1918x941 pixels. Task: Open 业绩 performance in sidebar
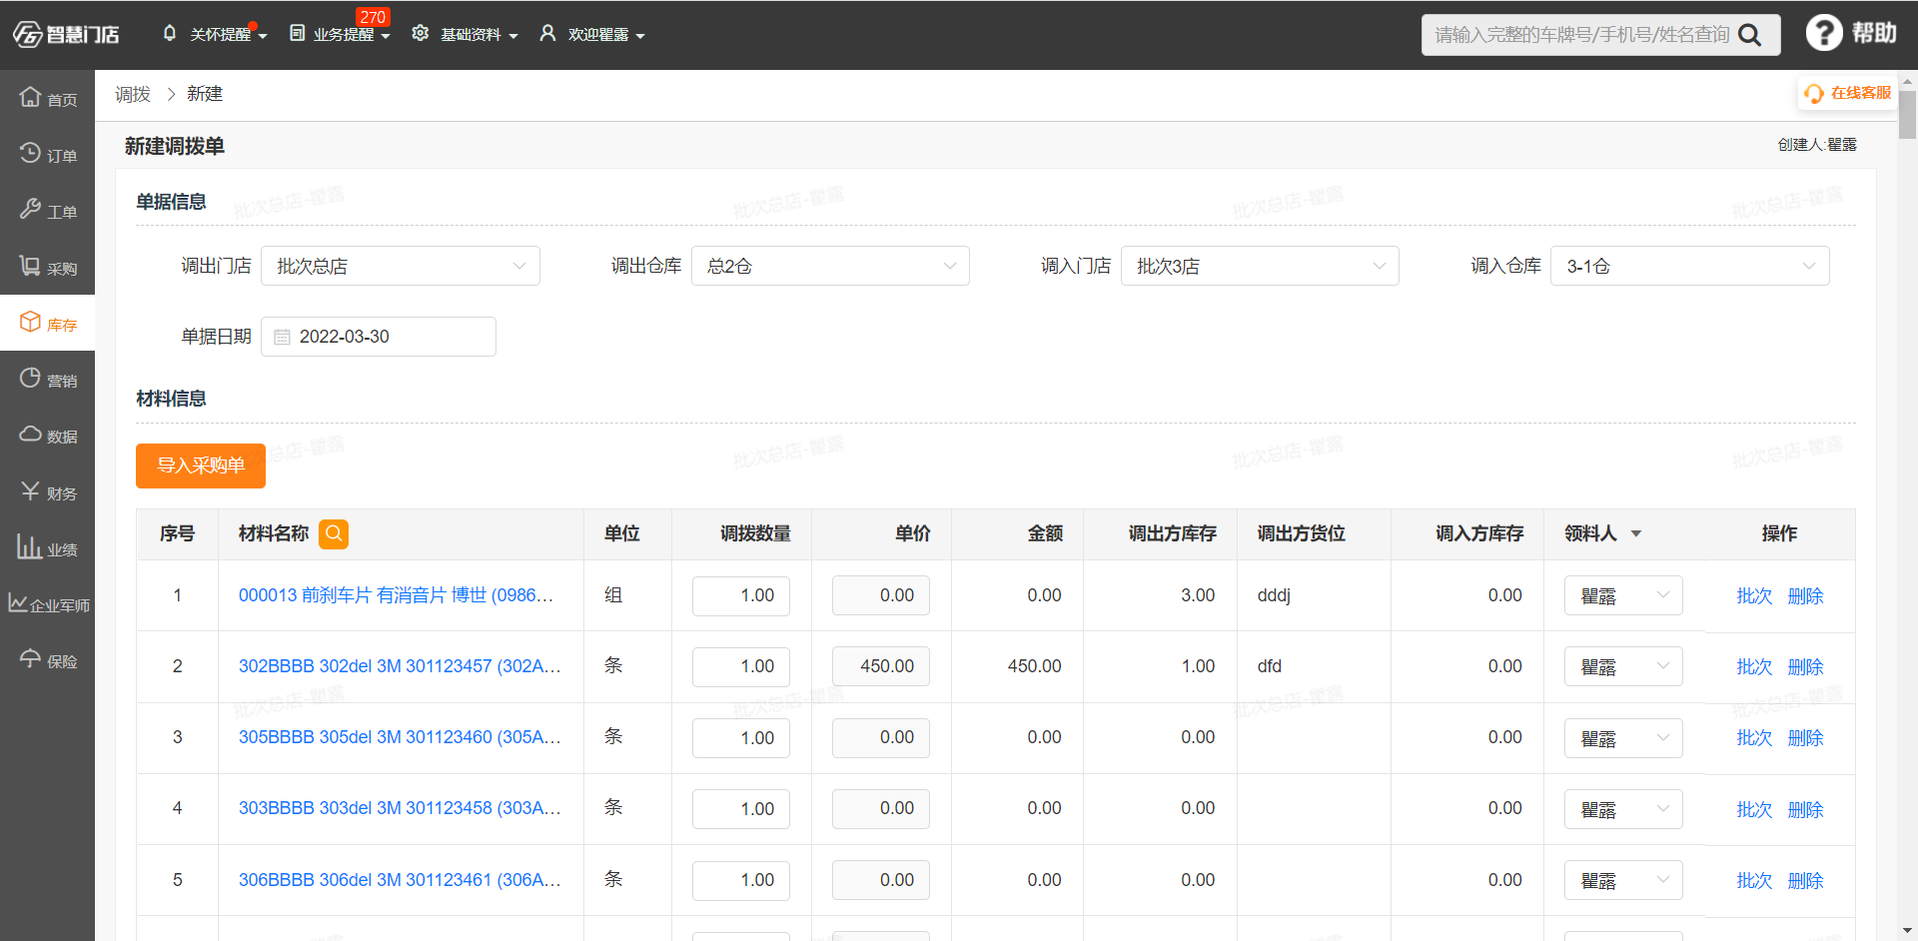47,548
